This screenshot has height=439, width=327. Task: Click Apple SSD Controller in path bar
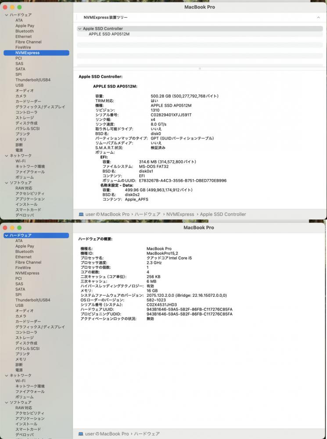pyautogui.click(x=223, y=214)
